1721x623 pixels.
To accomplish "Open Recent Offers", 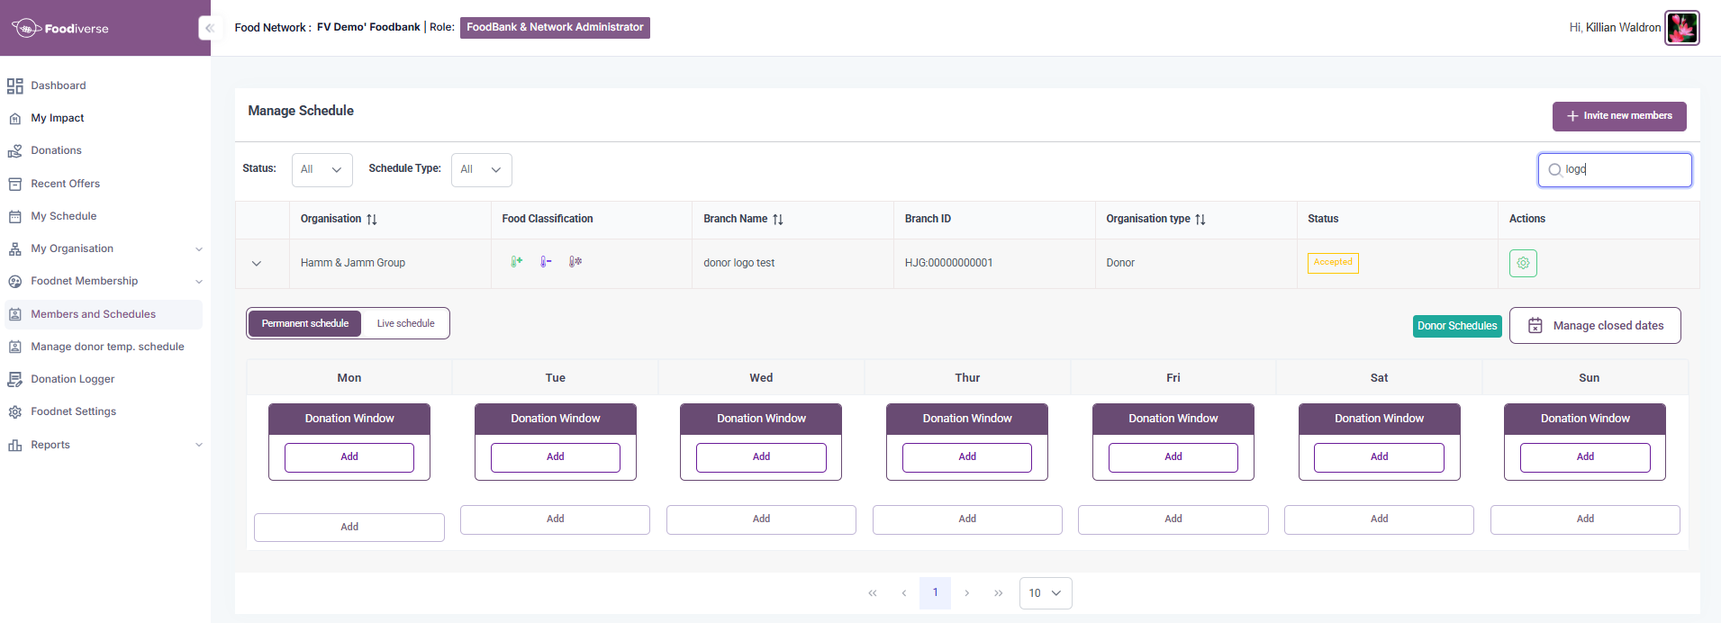I will (66, 184).
